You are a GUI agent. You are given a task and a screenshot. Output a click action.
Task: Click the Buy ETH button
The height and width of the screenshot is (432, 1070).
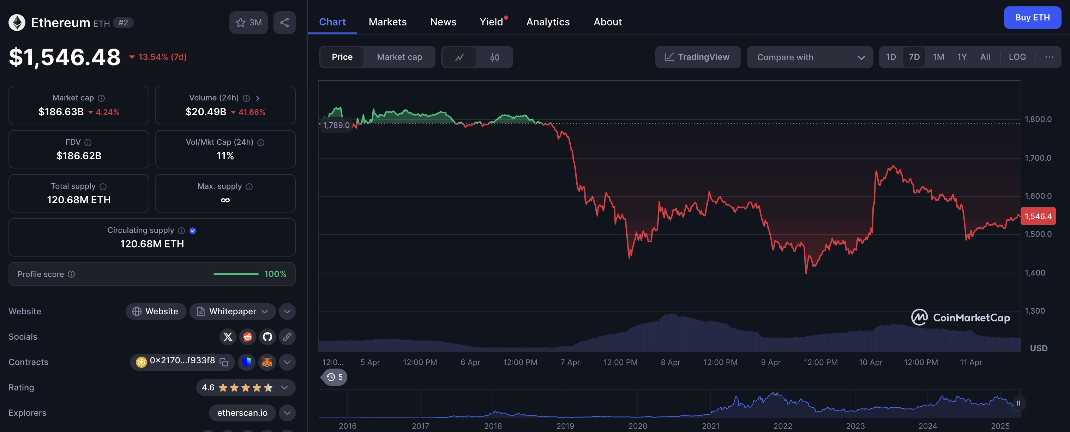coord(1032,17)
